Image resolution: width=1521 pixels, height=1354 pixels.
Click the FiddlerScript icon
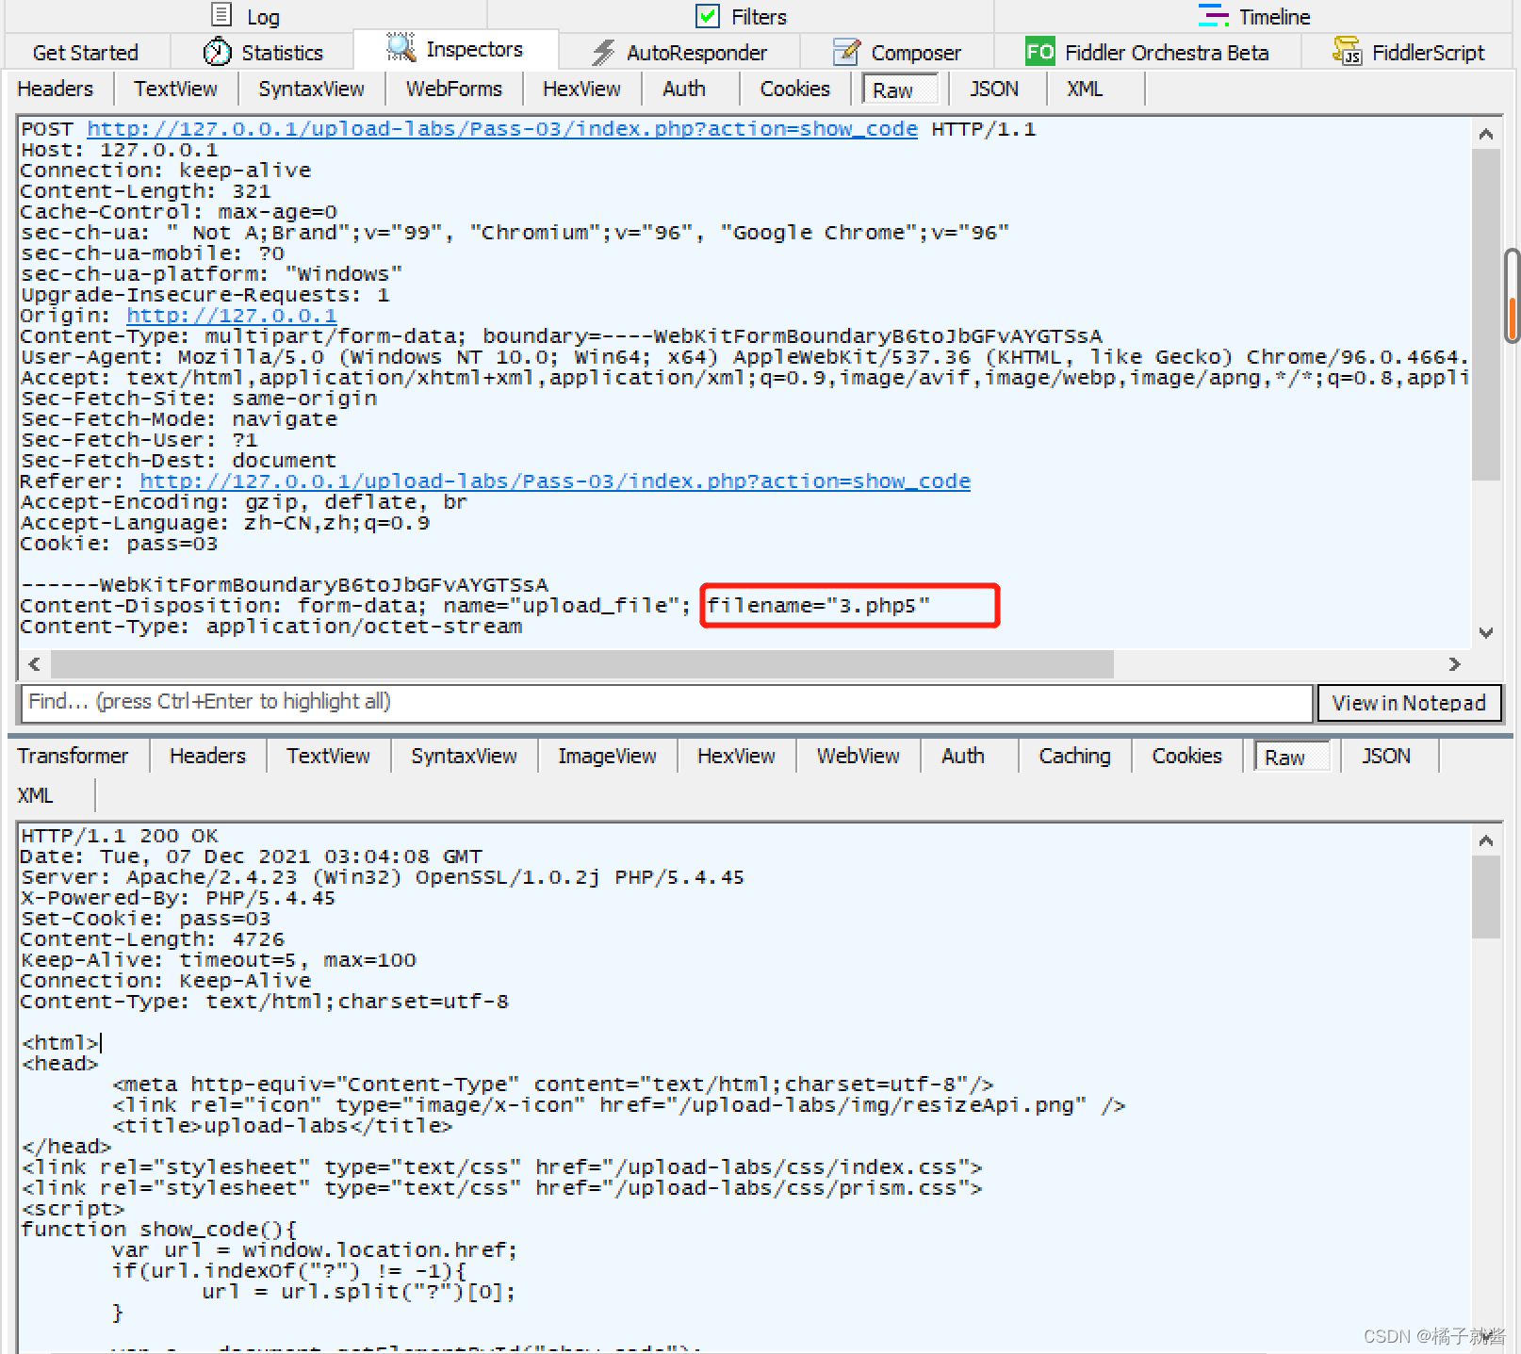1347,51
